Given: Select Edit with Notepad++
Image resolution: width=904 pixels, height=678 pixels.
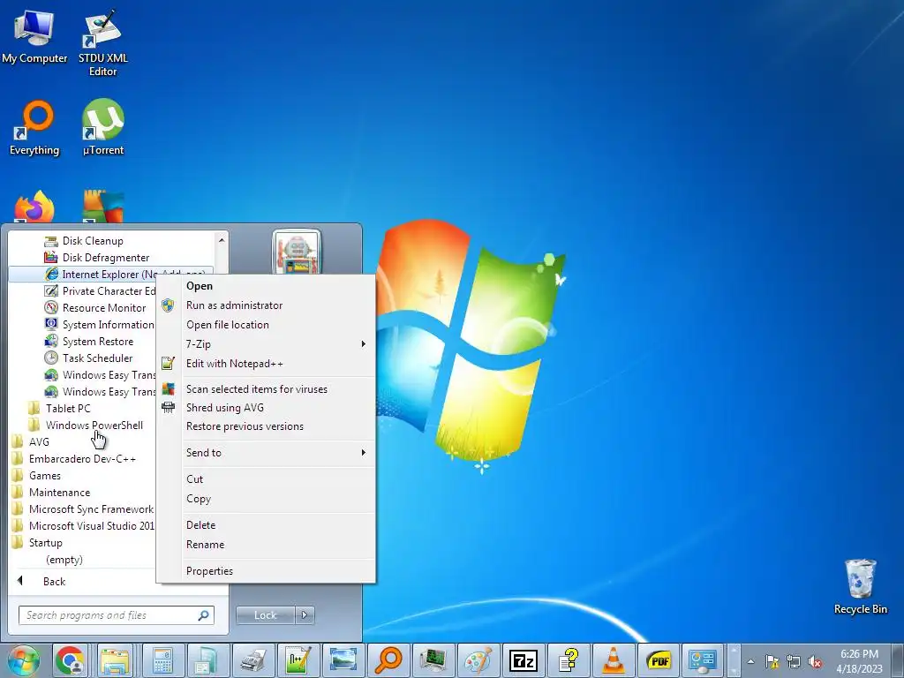Looking at the screenshot, I should 266,364.
